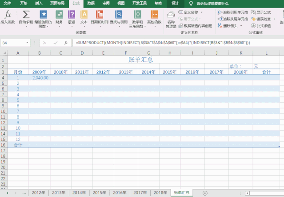Select the 账单汇总 title cell
The image size is (284, 197).
pyautogui.click(x=141, y=60)
